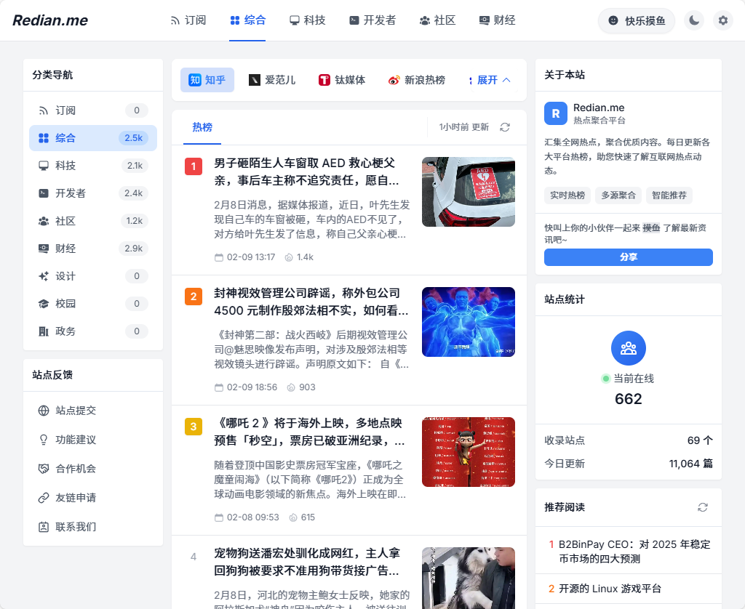Refresh the hot list feed icon
Image resolution: width=745 pixels, height=609 pixels.
[x=505, y=127]
